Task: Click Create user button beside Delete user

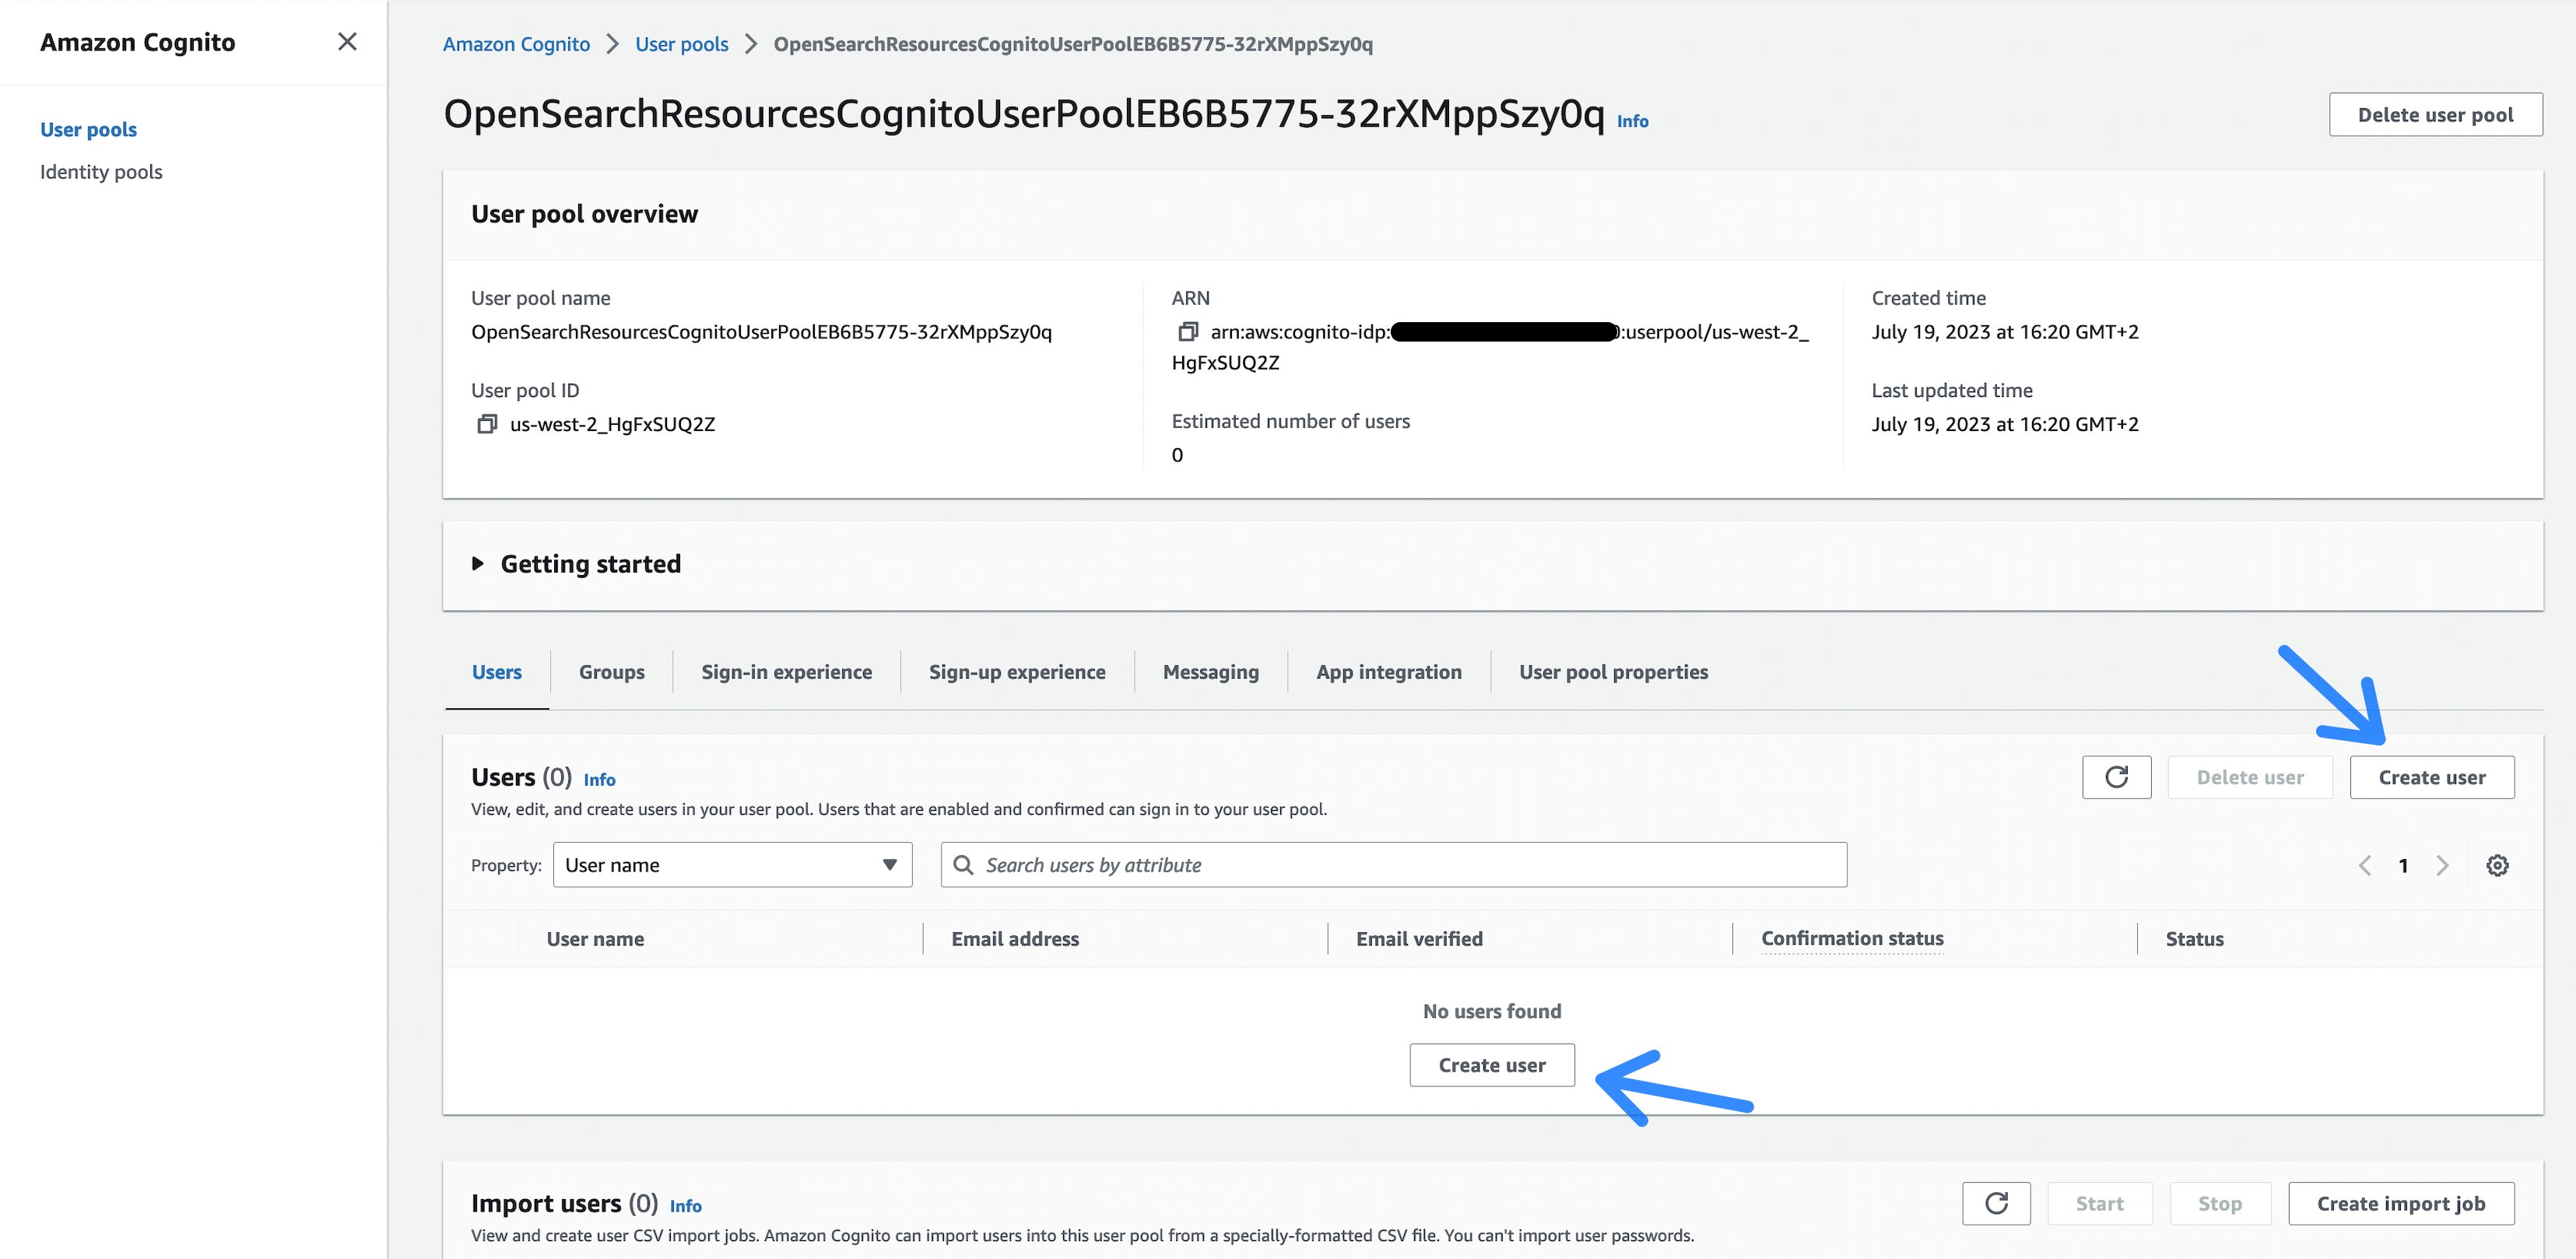Action: (x=2431, y=777)
